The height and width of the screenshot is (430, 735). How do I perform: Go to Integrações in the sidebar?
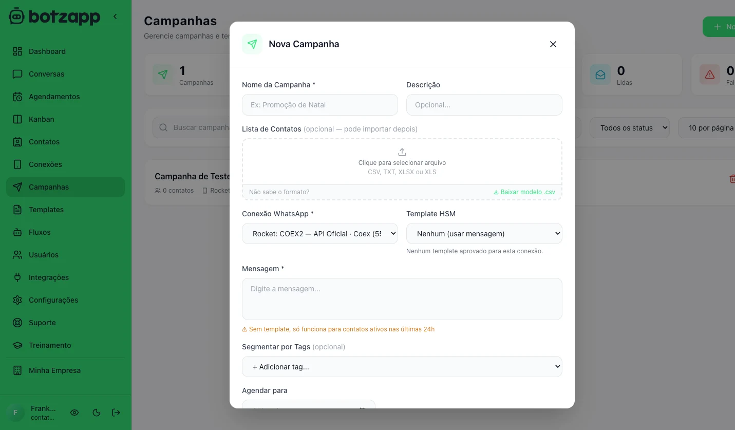pyautogui.click(x=66, y=277)
